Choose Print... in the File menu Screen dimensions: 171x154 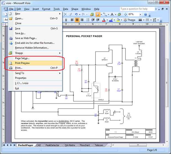35,68
